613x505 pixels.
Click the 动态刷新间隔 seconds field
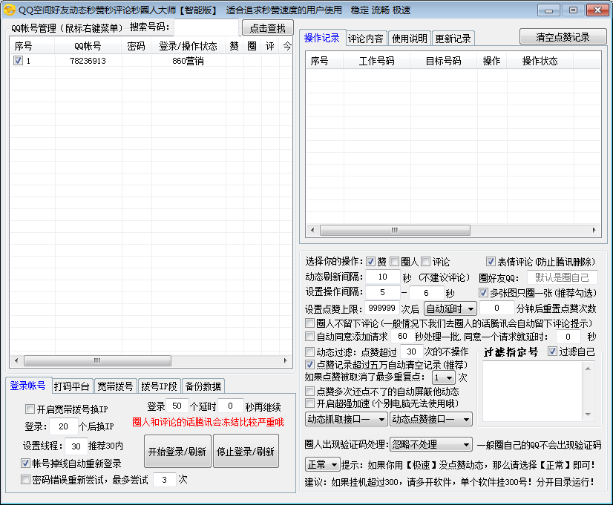click(x=383, y=277)
